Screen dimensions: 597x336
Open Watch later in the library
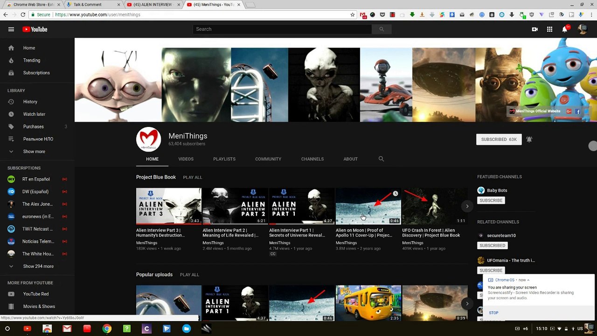tap(34, 114)
